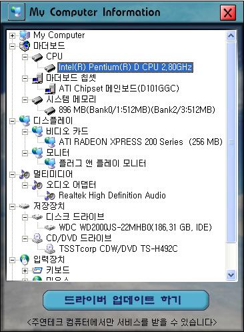Click the 896 MB memory chip icon
This screenshot has width=244, height=332.
pyautogui.click(x=50, y=110)
